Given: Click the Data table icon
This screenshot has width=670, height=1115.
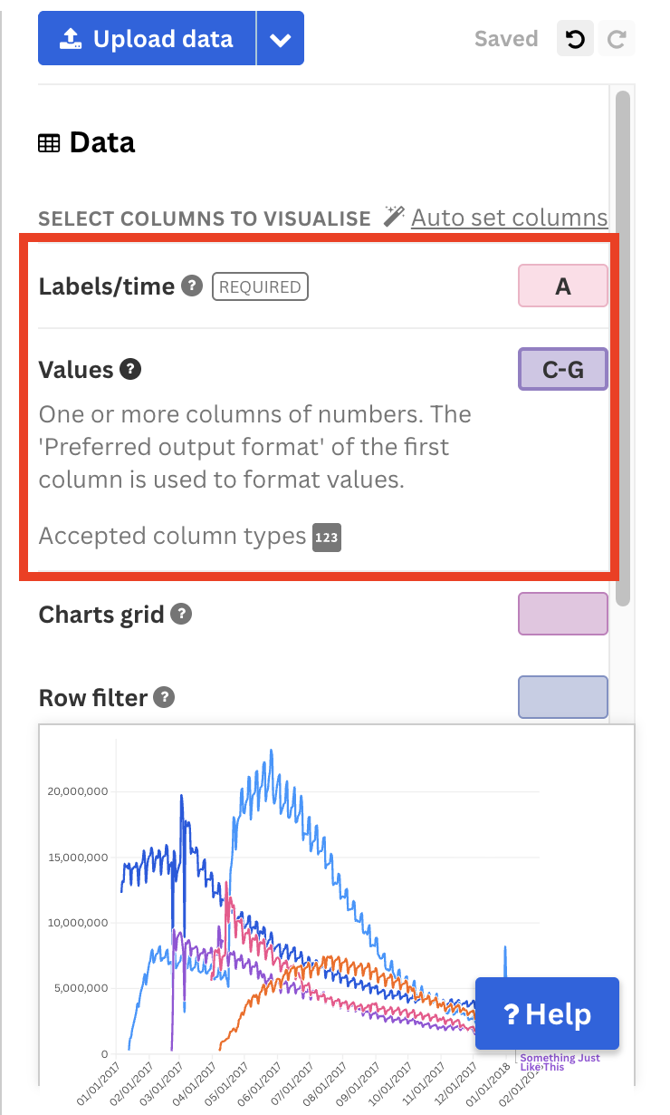Looking at the screenshot, I should [49, 143].
